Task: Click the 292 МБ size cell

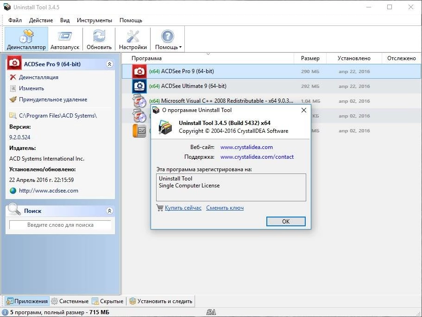Action: (x=310, y=87)
